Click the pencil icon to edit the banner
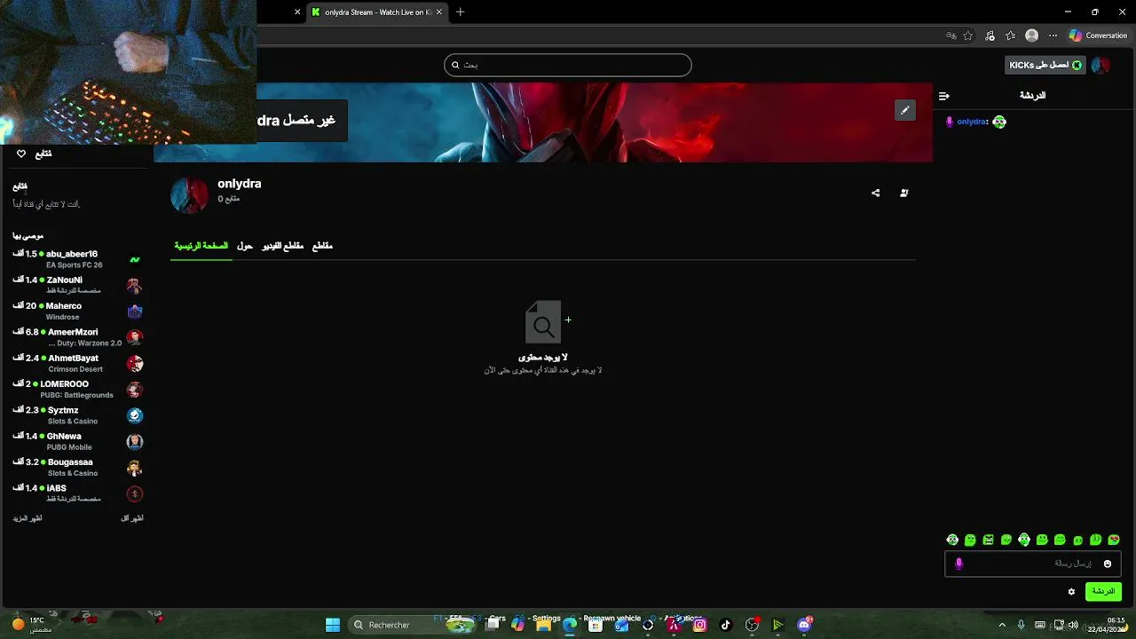The height and width of the screenshot is (639, 1136). 904,110
